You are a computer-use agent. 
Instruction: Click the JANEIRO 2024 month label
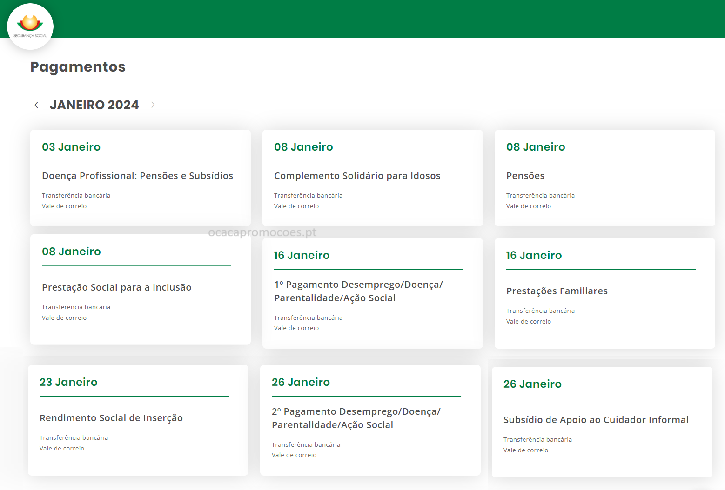pyautogui.click(x=94, y=105)
